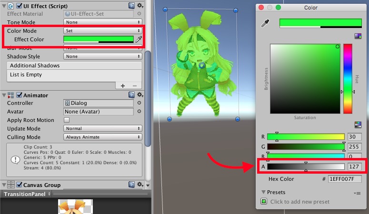Open TransitionPanel preview dropdown
This screenshot has width=369, height=214.
click(27, 194)
